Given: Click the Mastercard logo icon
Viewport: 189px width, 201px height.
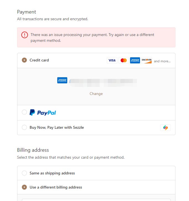Looking at the screenshot, I should coord(124,60).
